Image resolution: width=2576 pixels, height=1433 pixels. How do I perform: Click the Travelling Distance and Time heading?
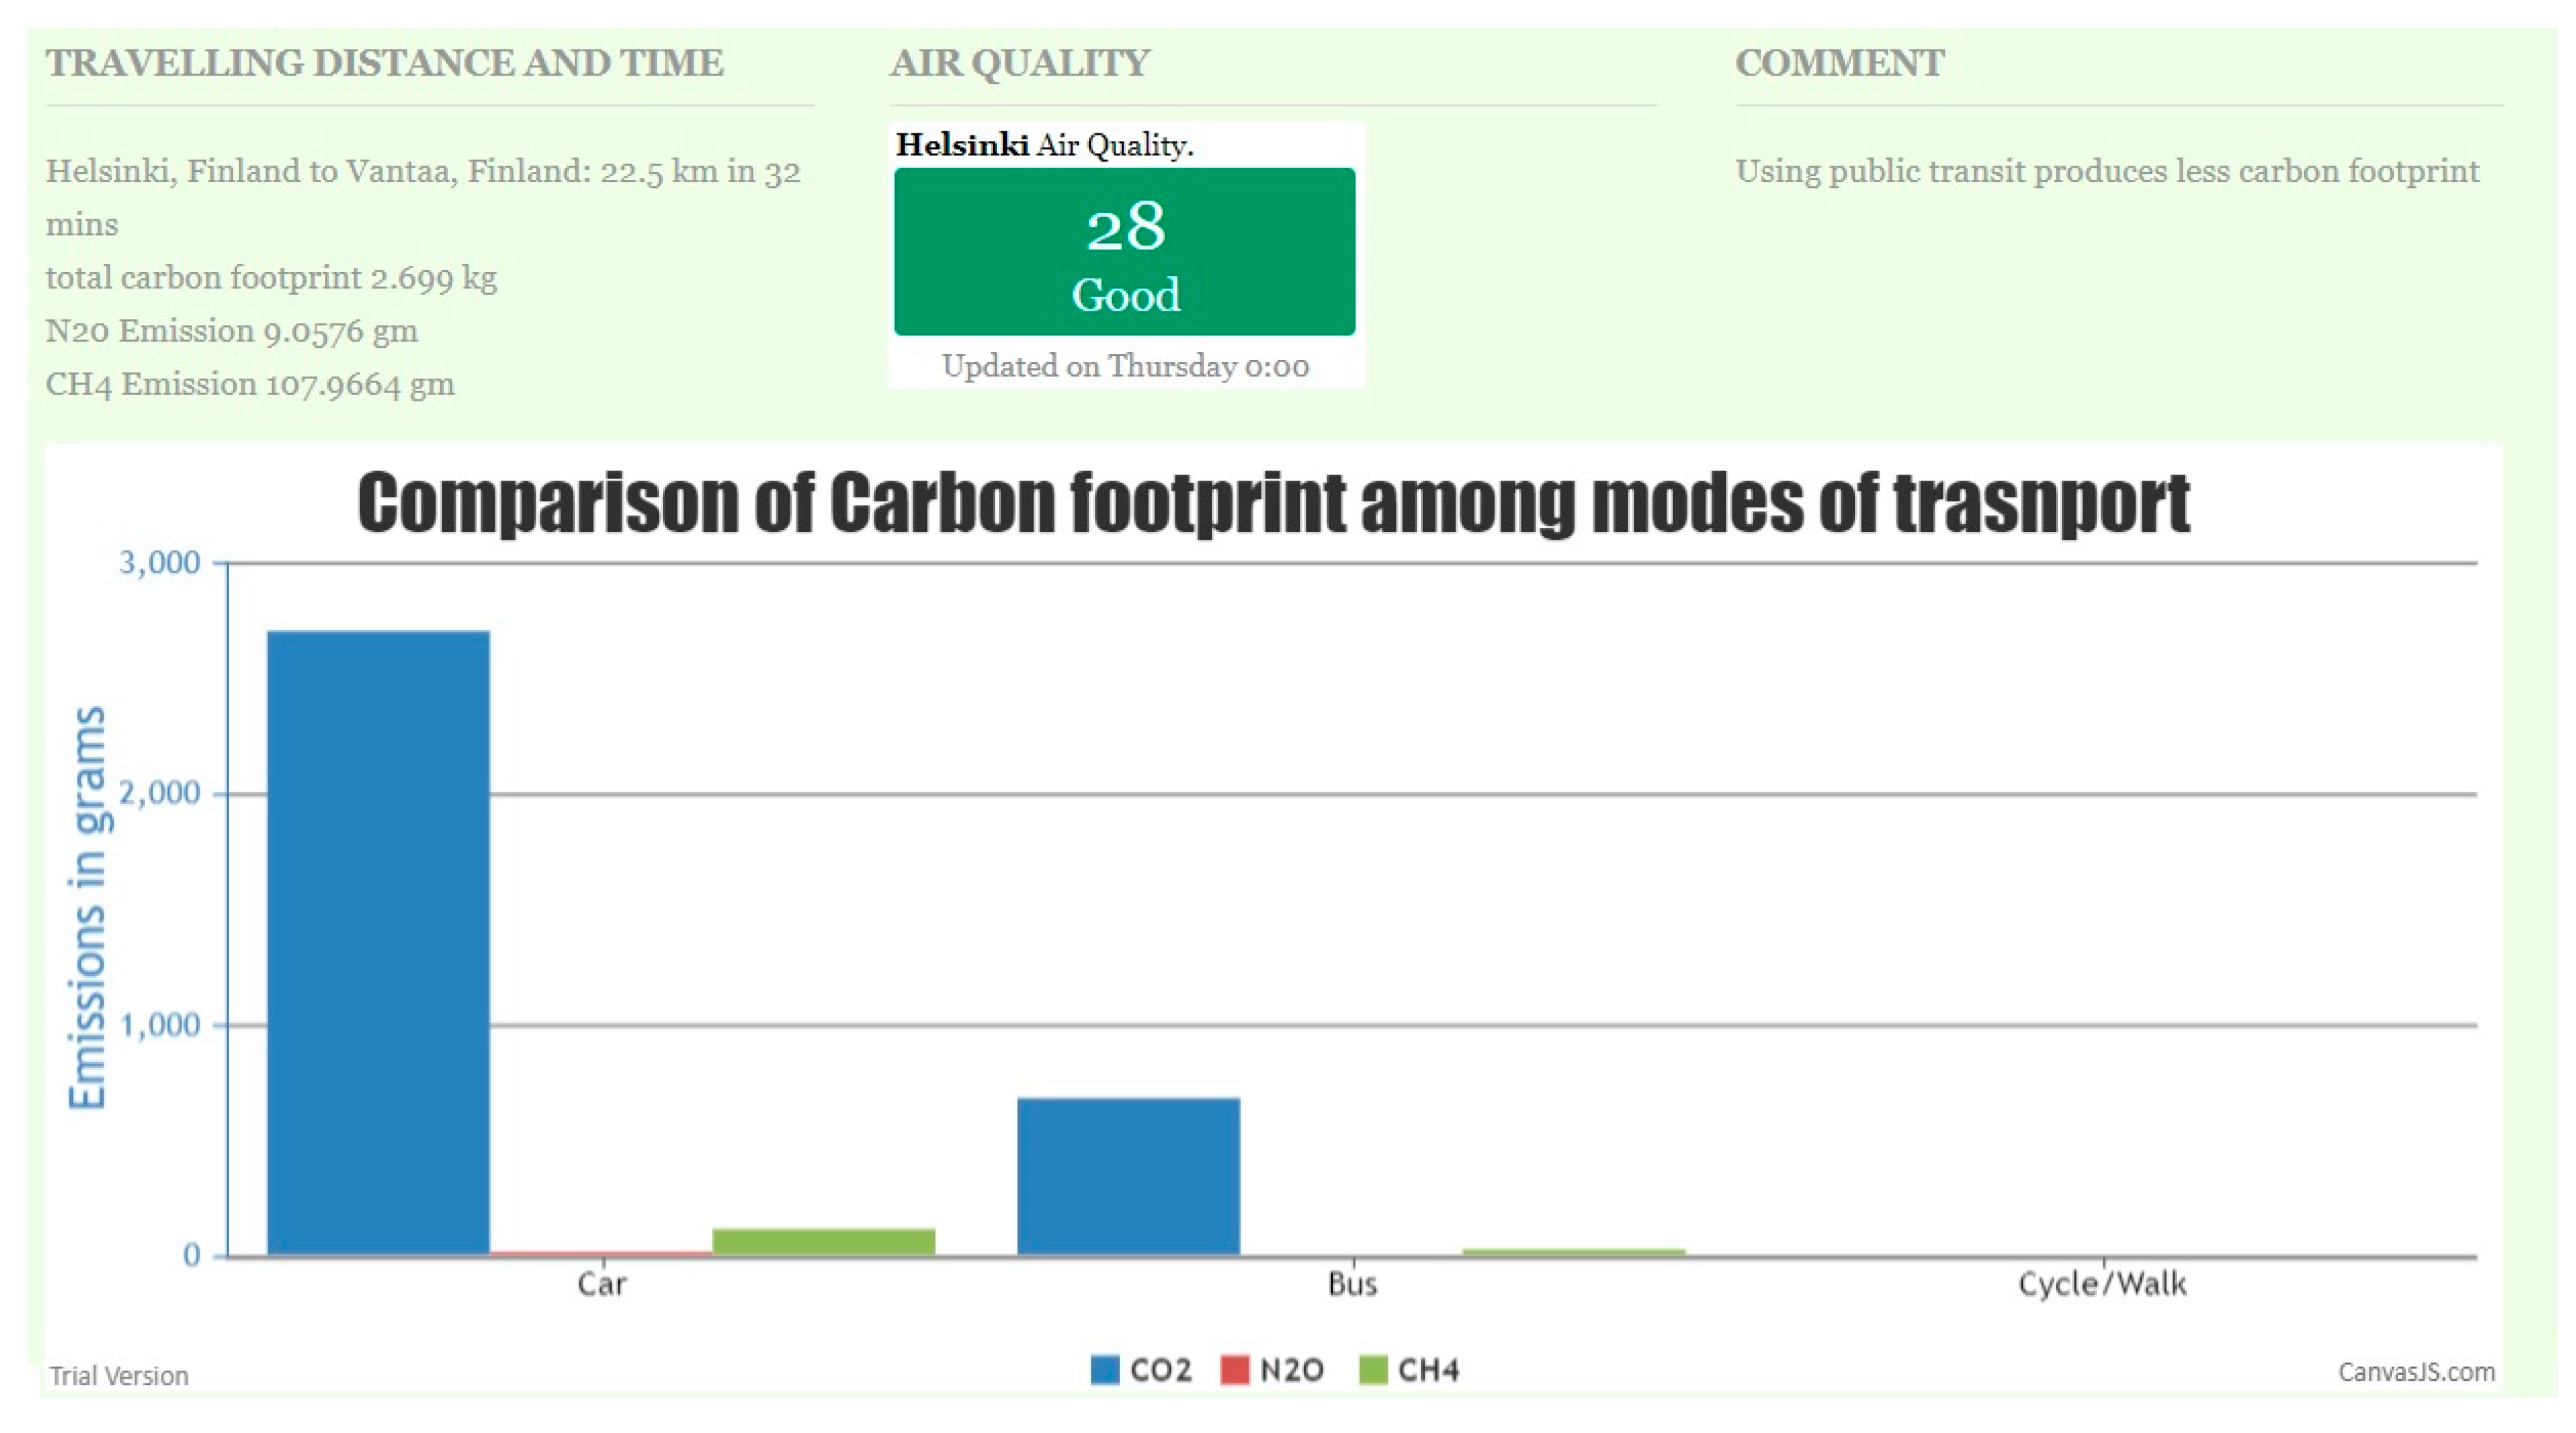pos(384,63)
